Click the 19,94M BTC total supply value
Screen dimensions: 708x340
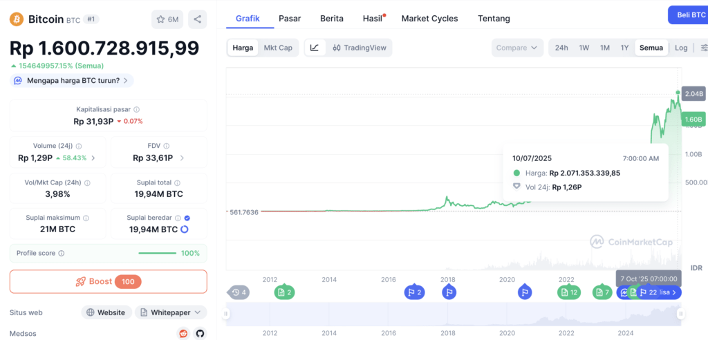point(159,194)
